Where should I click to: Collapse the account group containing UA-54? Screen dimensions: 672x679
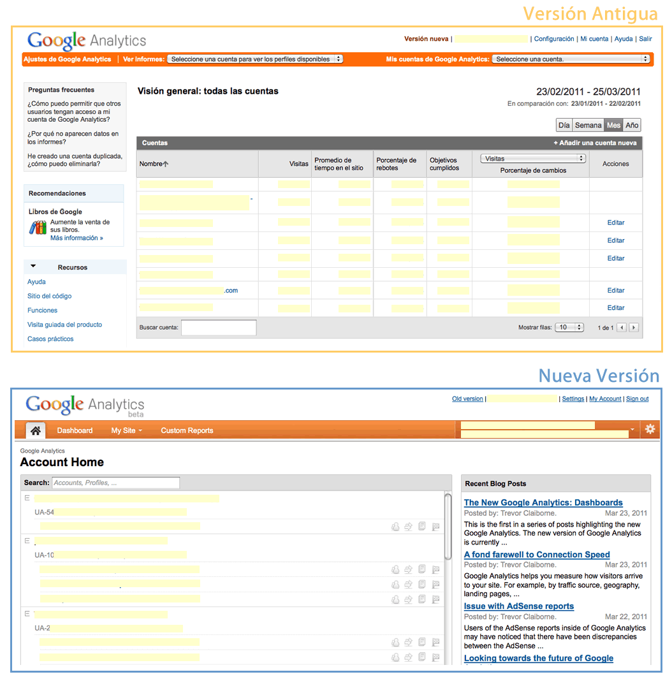click(x=27, y=498)
